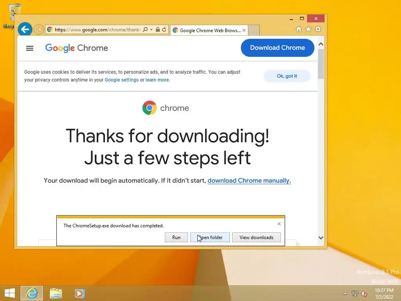Image resolution: width=401 pixels, height=301 pixels.
Task: Click the Download Chrome button
Action: pos(278,47)
